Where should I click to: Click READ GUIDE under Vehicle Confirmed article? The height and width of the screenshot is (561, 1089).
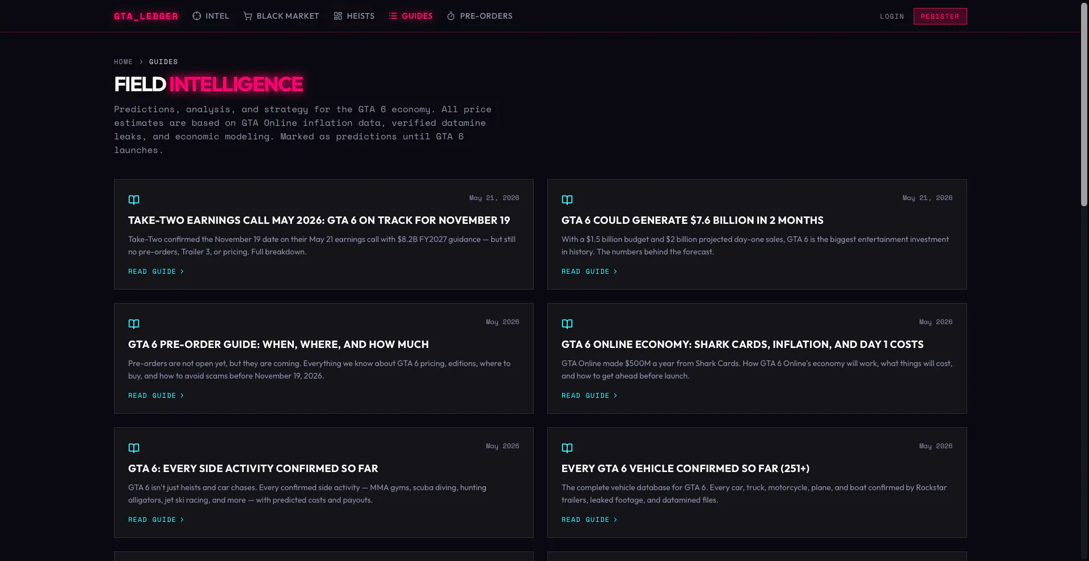click(x=589, y=520)
